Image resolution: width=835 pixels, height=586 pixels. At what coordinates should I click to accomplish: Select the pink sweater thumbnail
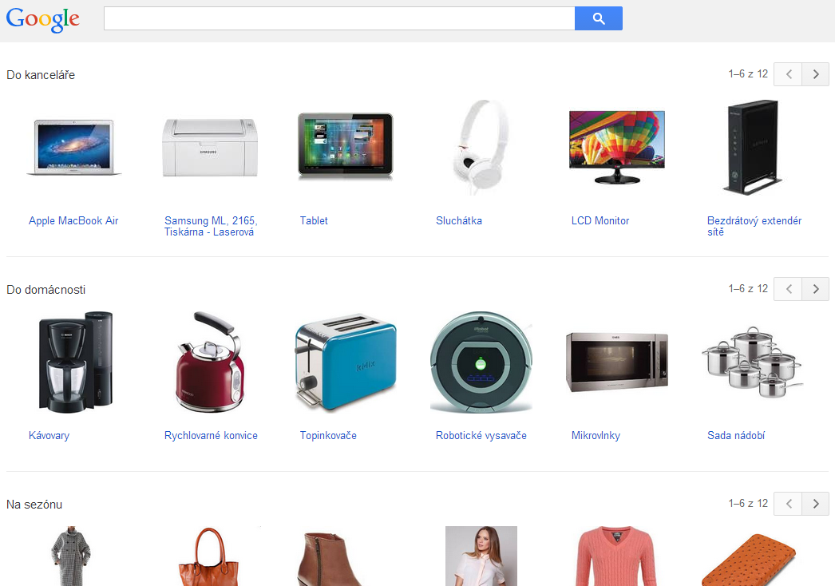(616, 556)
